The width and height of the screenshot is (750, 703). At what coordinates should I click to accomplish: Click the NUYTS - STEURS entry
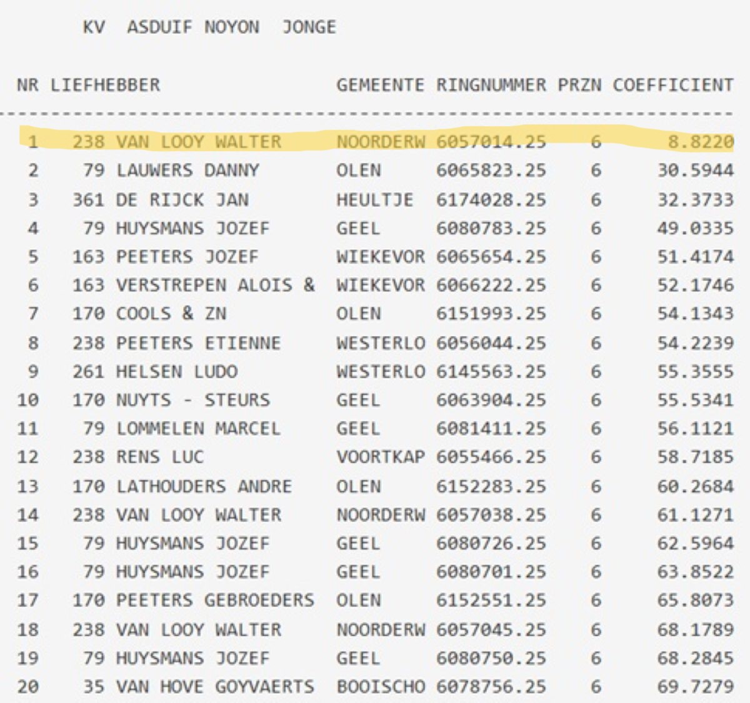tap(192, 400)
